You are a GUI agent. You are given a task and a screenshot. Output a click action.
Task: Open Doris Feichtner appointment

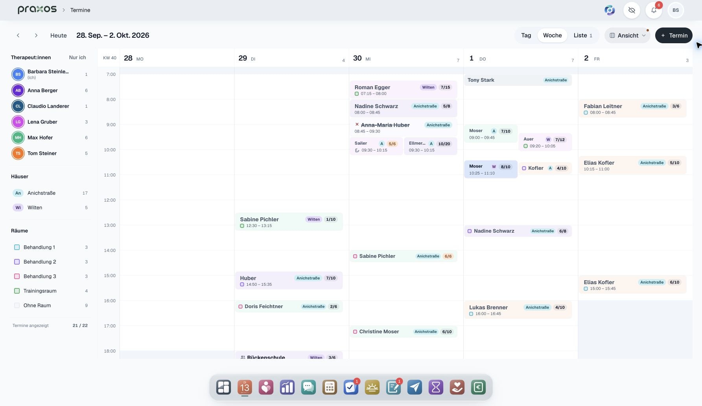[289, 307]
